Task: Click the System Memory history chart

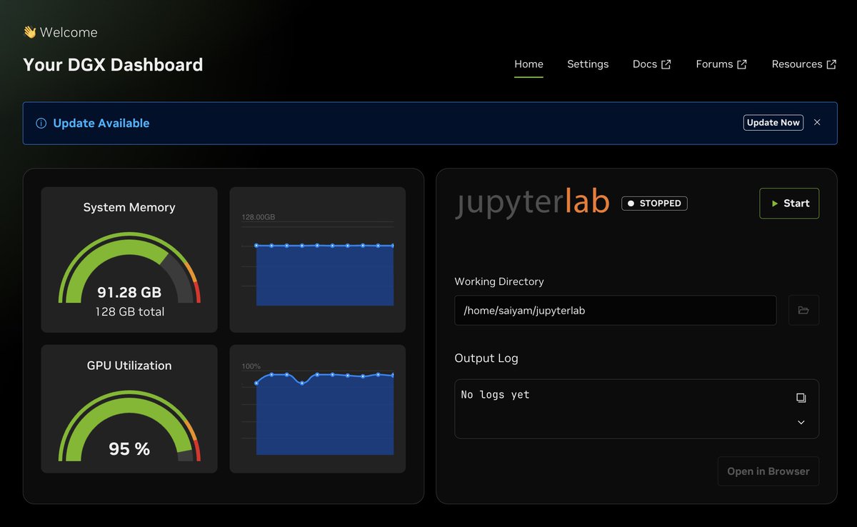Action: pyautogui.click(x=318, y=260)
